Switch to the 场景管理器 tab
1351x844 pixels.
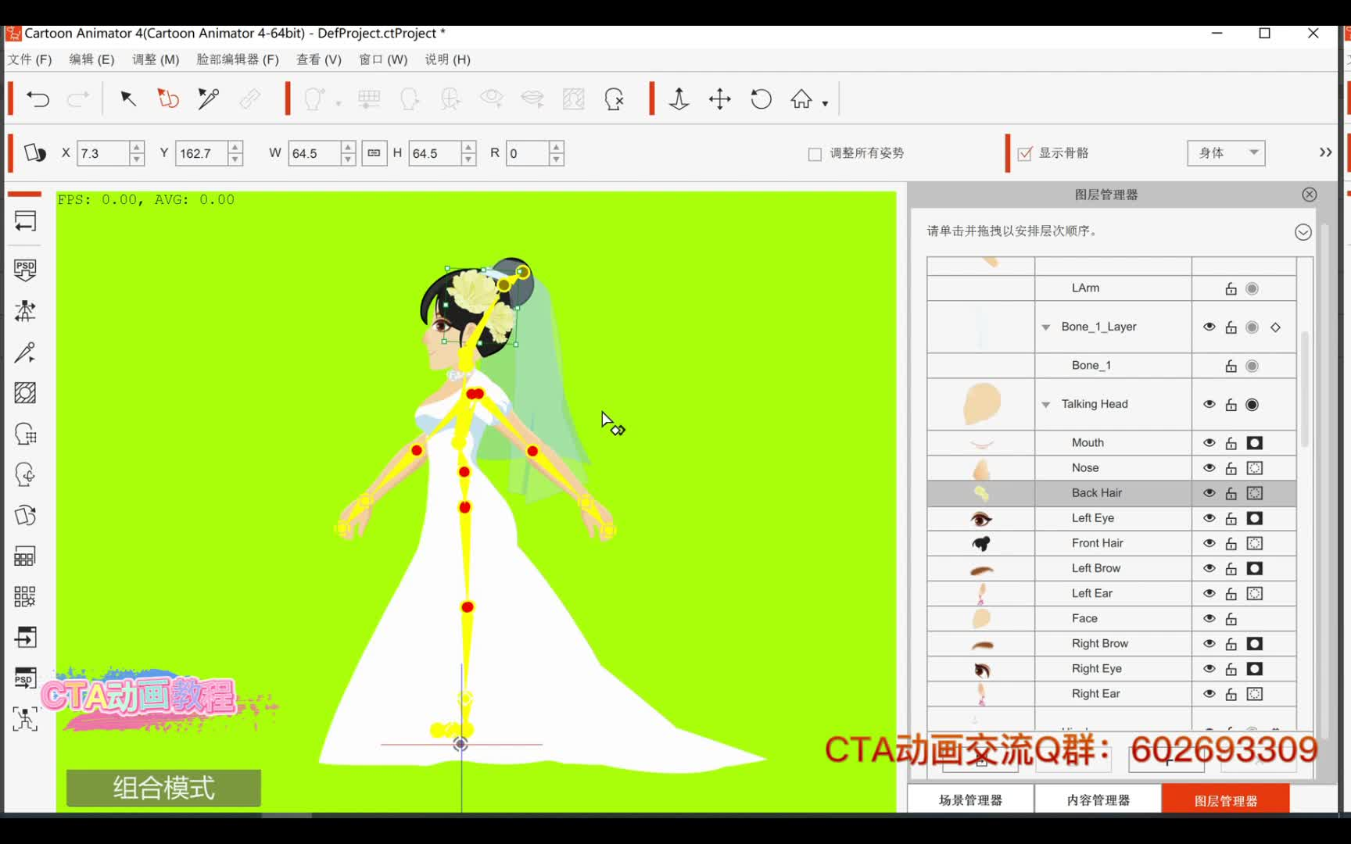(971, 798)
